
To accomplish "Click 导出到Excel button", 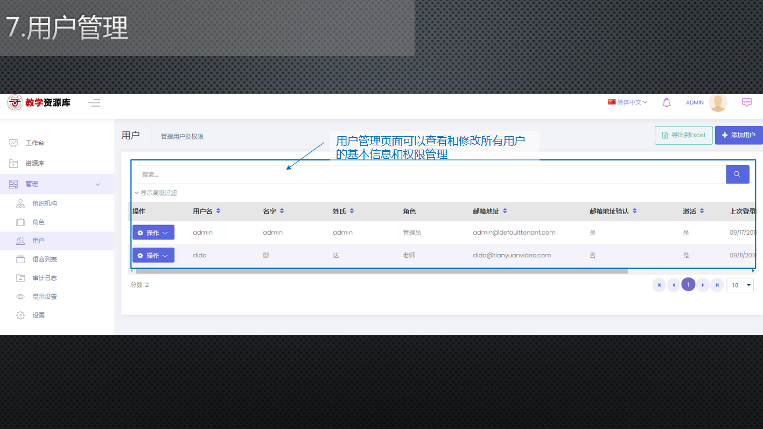I will [x=684, y=135].
